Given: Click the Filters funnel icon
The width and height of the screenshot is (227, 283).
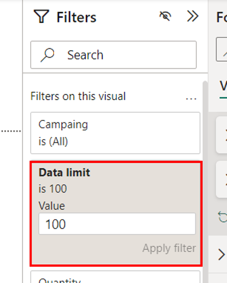Looking at the screenshot, I should [x=41, y=16].
